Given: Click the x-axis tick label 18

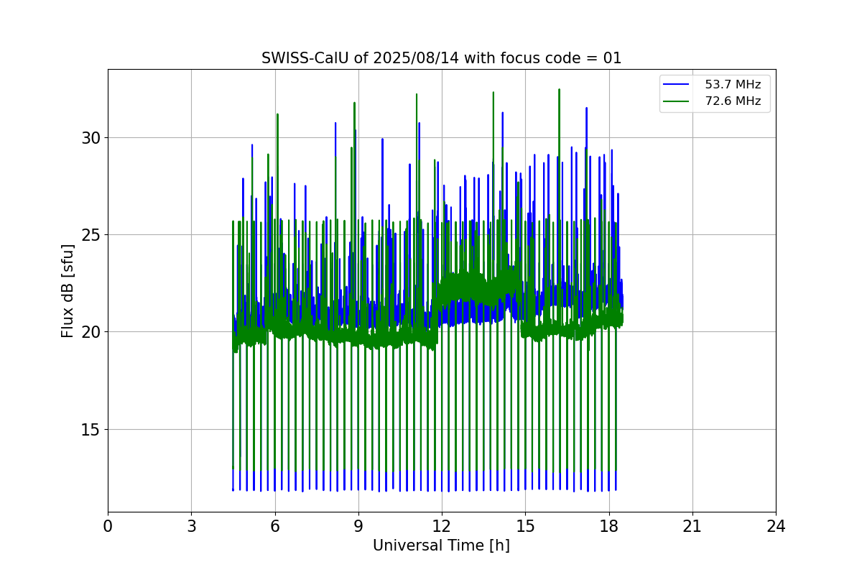Looking at the screenshot, I should (608, 526).
